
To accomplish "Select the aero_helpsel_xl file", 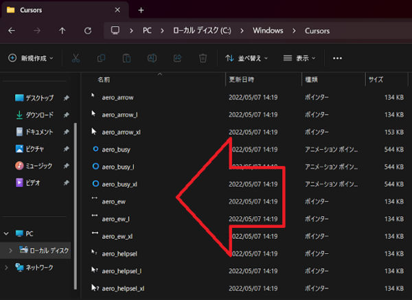I will tap(123, 288).
